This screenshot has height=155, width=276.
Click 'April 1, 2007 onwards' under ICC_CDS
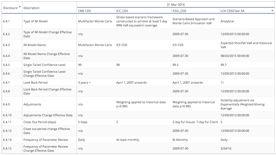tap(131, 83)
